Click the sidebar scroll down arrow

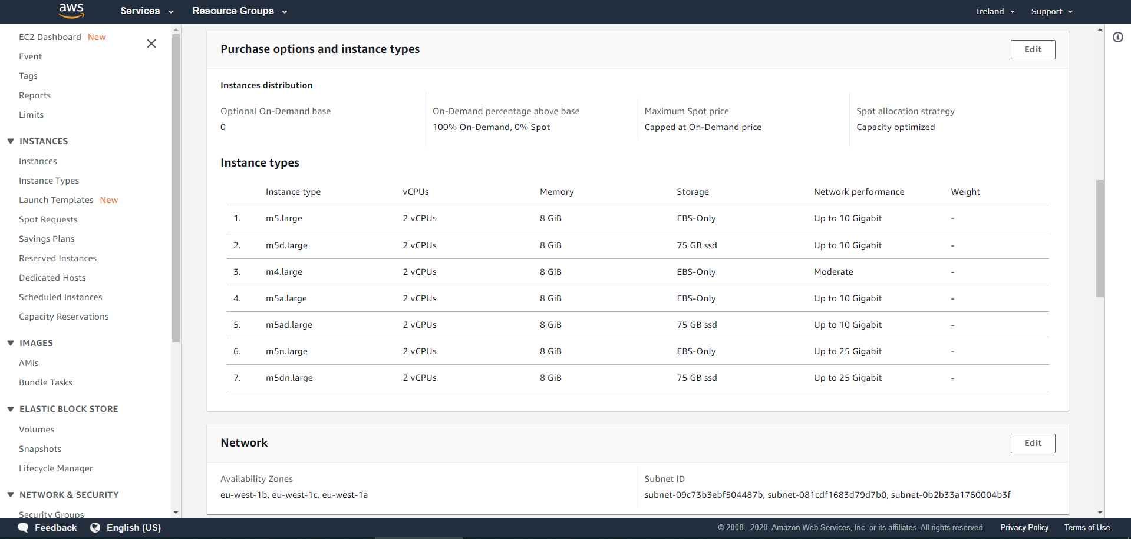tap(176, 513)
